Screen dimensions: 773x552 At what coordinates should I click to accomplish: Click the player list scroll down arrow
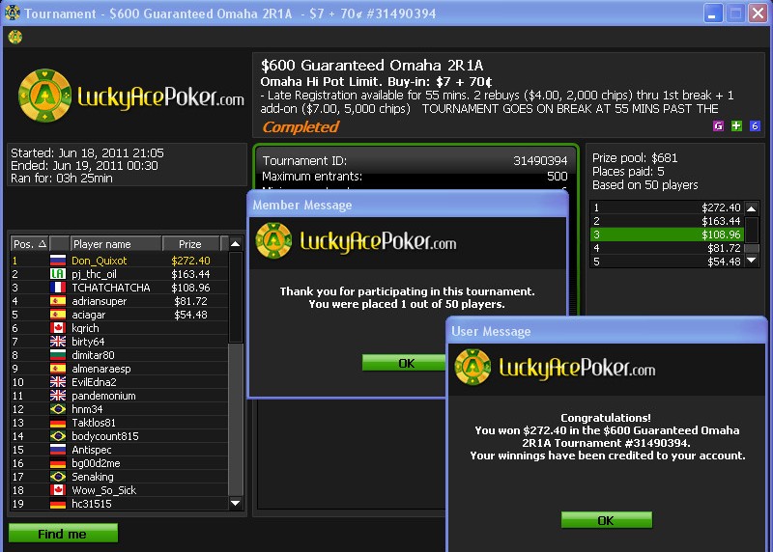(236, 503)
